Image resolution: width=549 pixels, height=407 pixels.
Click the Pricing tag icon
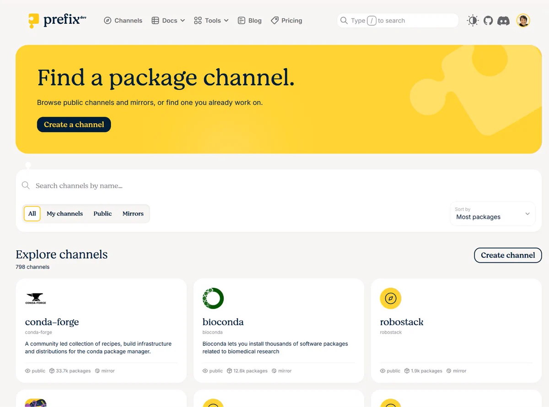pos(274,21)
